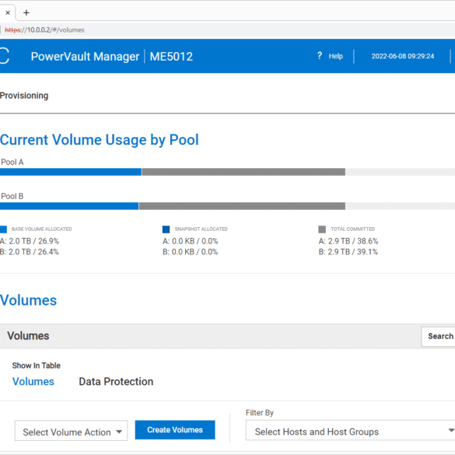
Task: Click the Pool A label
Action: [12, 162]
